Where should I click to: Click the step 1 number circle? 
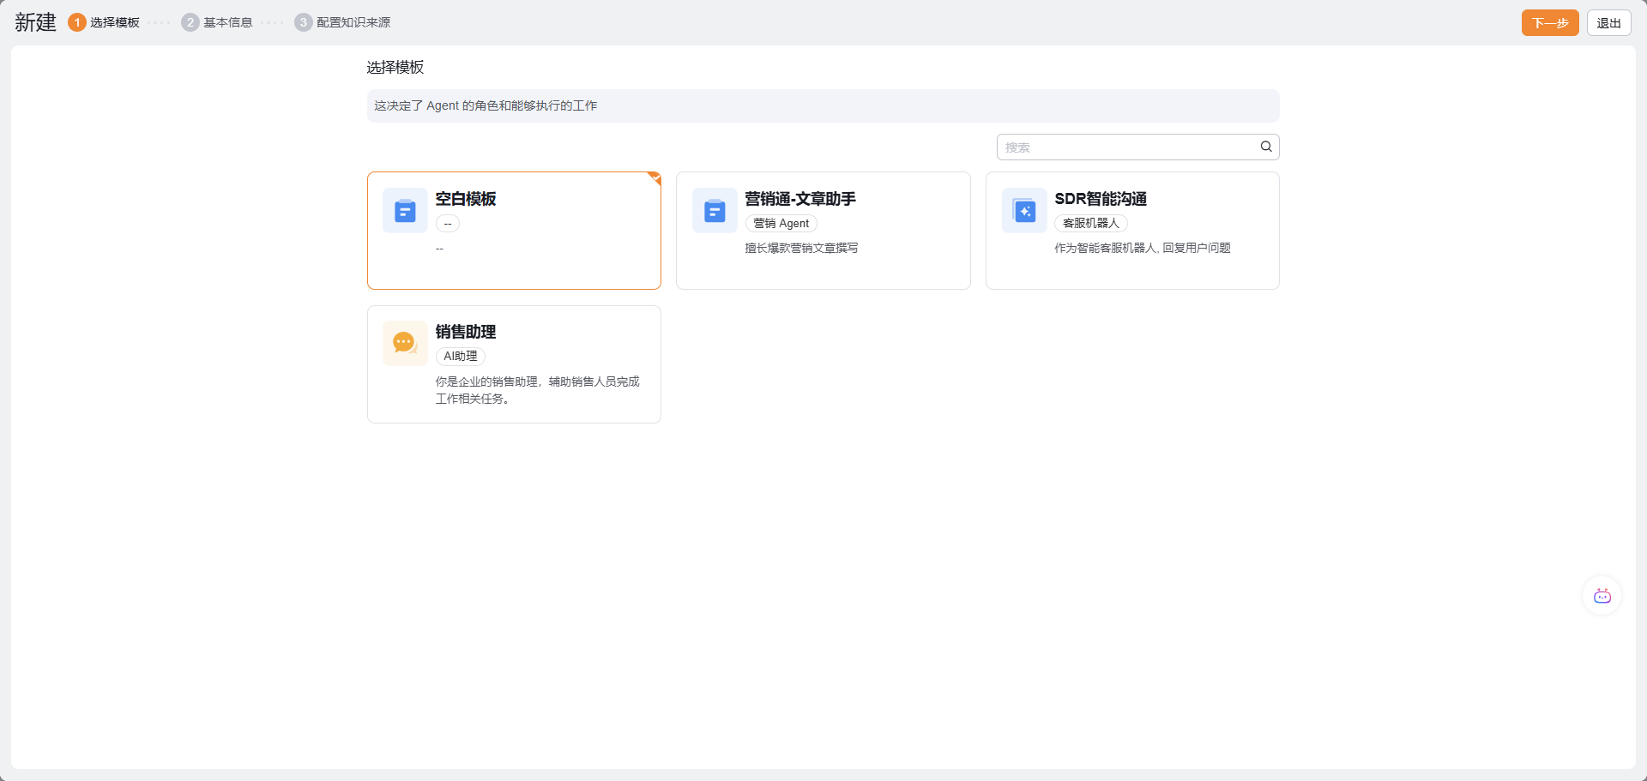pyautogui.click(x=77, y=22)
